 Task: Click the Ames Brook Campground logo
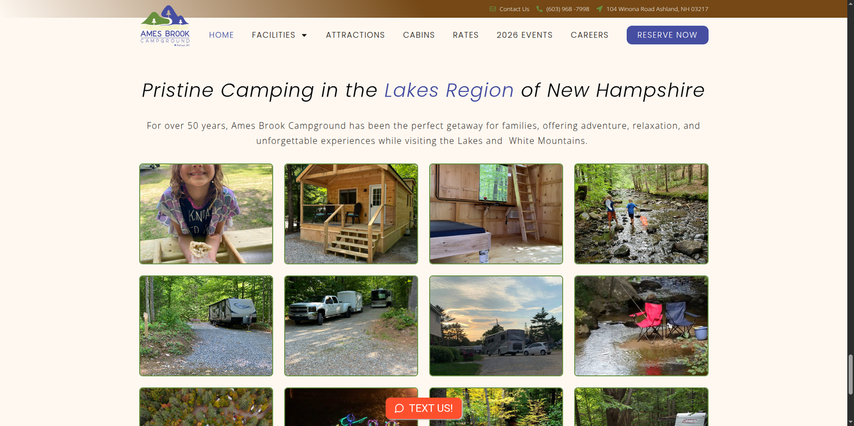pos(165,26)
